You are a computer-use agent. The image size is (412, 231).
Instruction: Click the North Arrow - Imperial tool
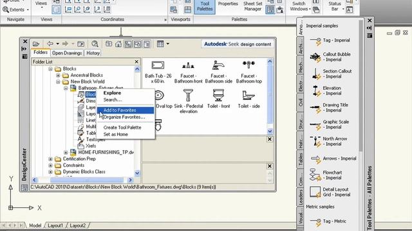click(x=328, y=141)
